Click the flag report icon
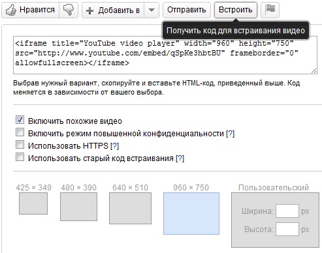 click(270, 10)
